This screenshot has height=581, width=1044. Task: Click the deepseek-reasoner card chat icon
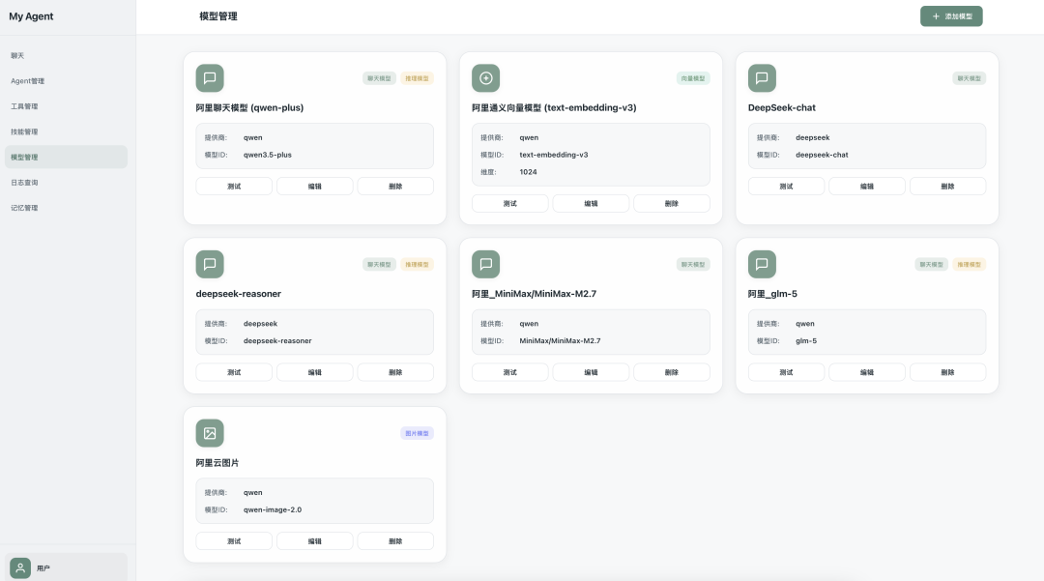[x=210, y=264]
